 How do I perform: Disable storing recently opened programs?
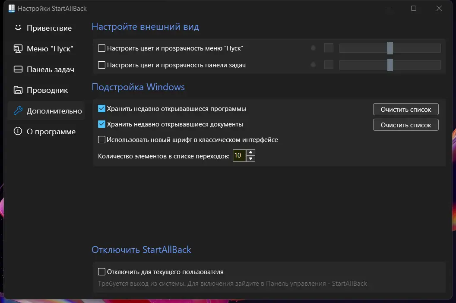(x=101, y=109)
